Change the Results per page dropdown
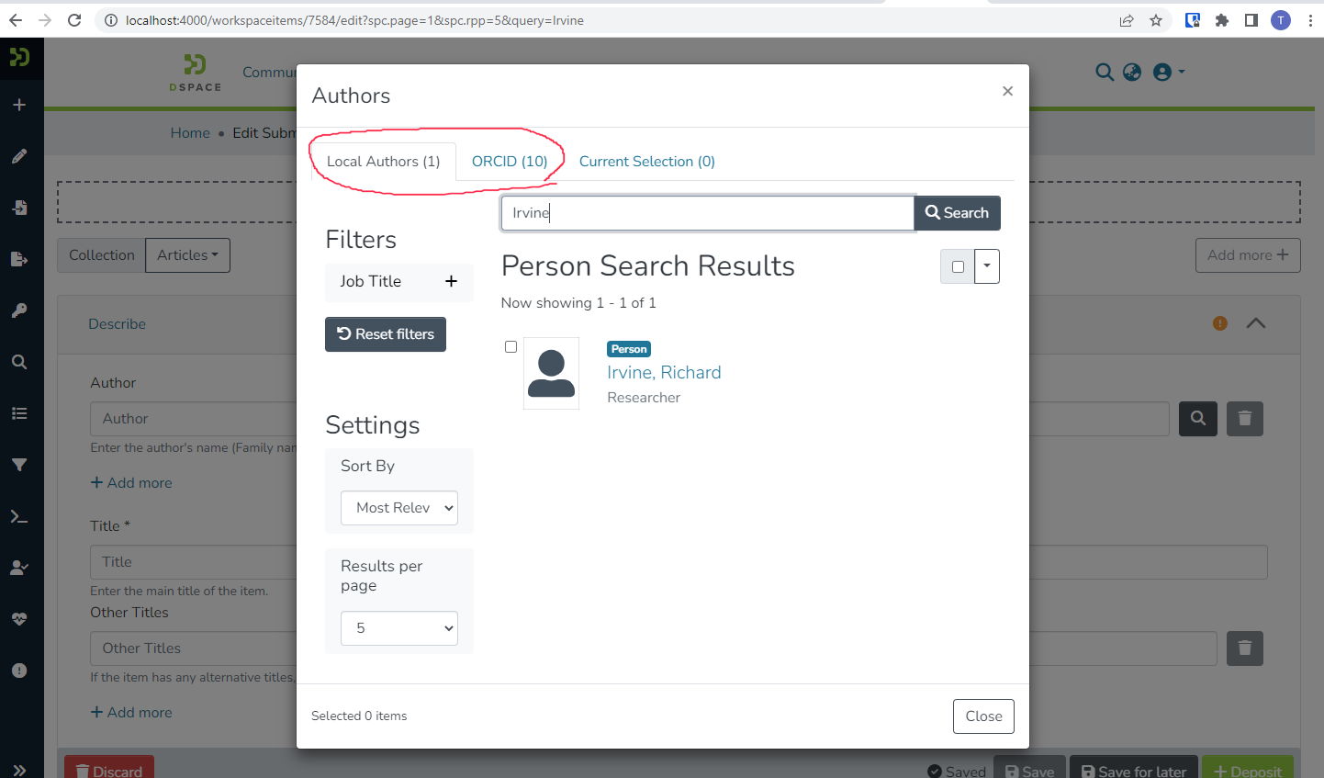 point(398,627)
